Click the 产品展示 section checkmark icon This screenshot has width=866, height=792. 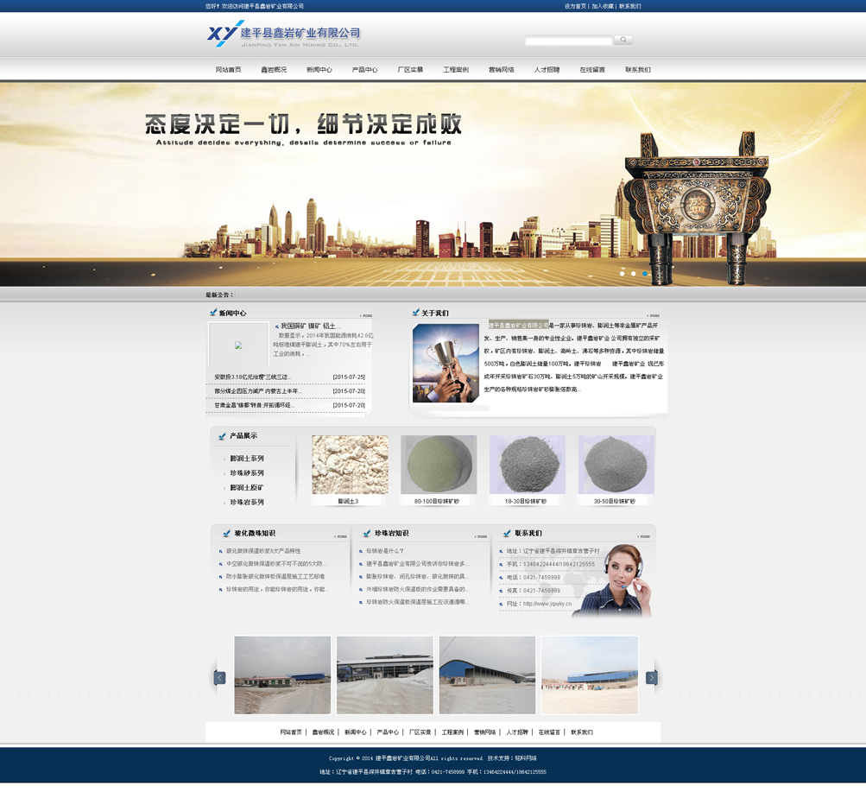tap(223, 436)
